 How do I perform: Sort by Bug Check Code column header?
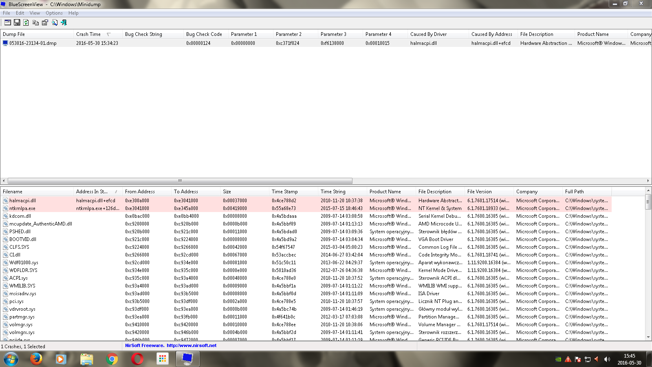[204, 34]
